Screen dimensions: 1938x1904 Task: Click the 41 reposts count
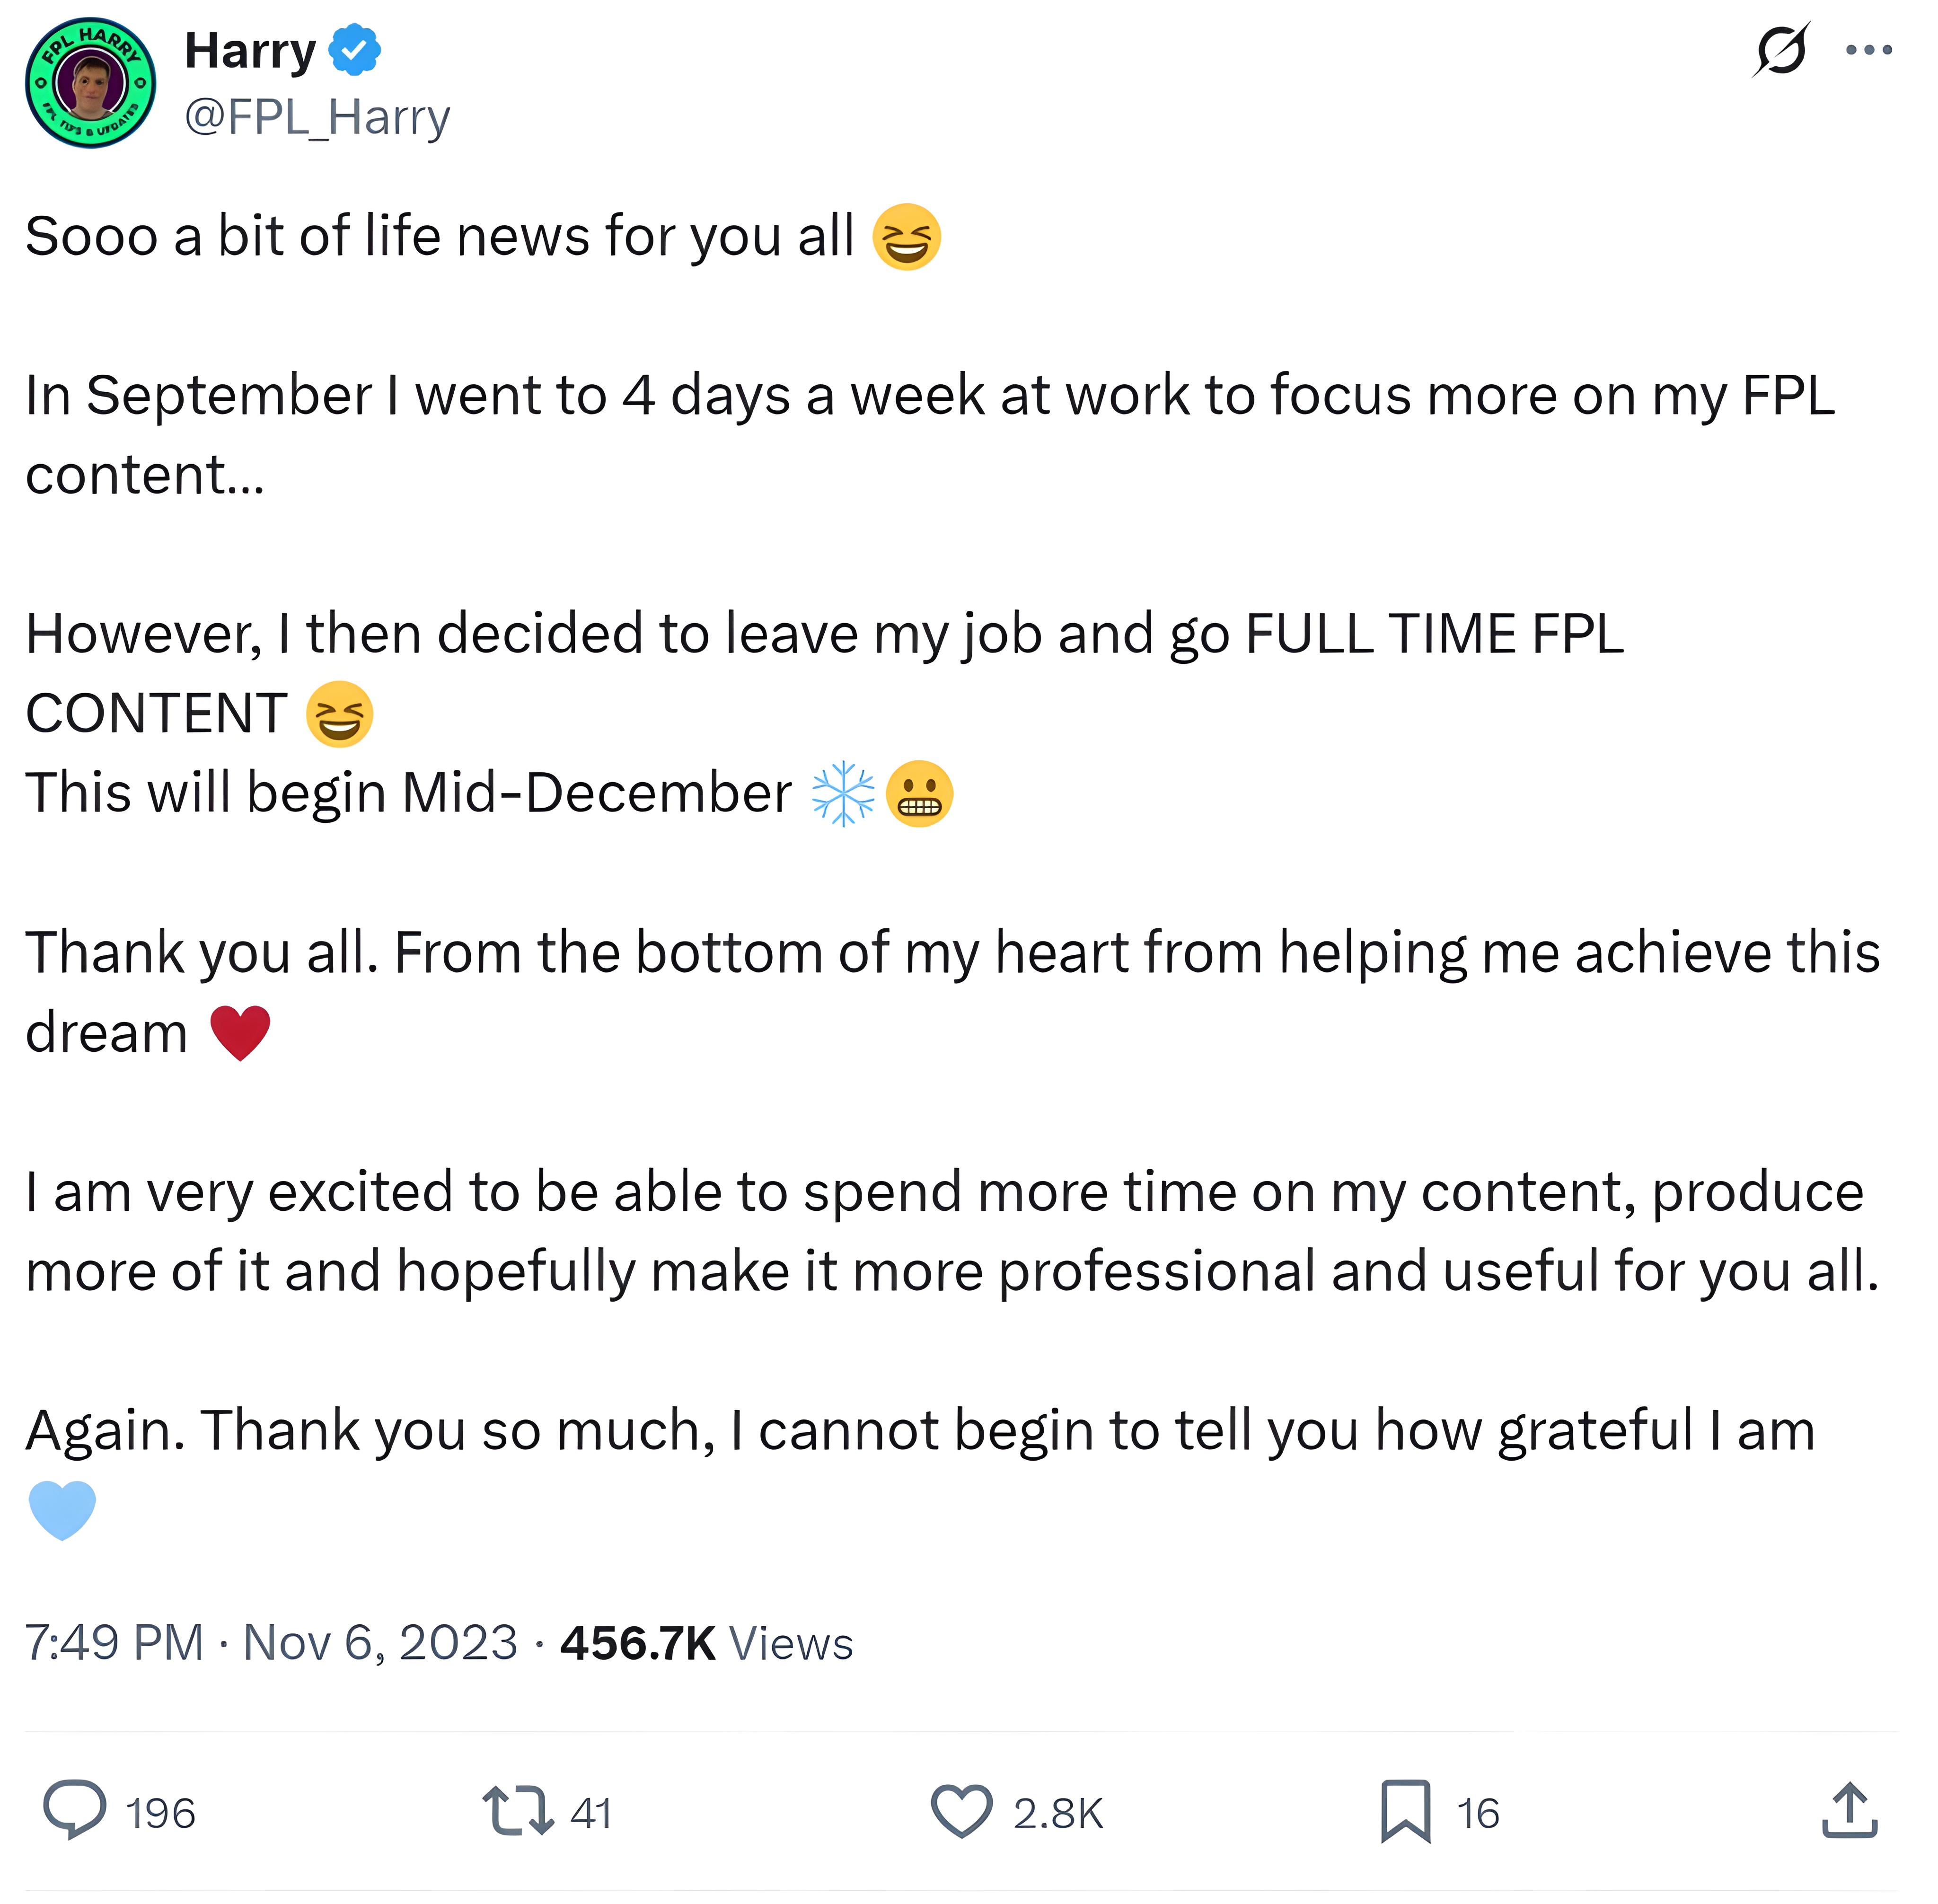591,1813
